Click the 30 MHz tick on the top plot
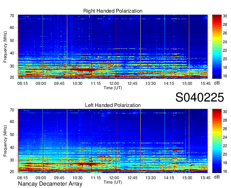Viewport: 231px width, 188px height. coord(12,66)
